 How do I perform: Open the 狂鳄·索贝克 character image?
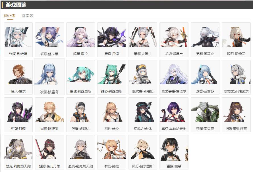(x=205, y=112)
